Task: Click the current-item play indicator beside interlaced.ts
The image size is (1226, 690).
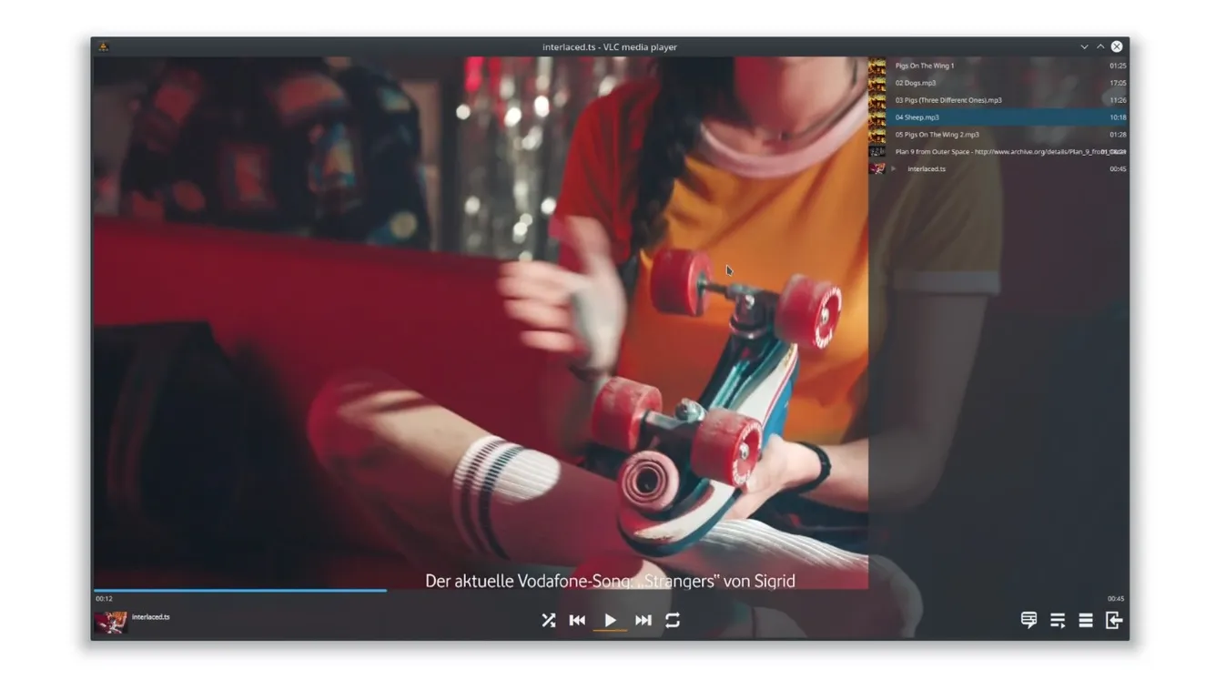Action: (x=894, y=169)
